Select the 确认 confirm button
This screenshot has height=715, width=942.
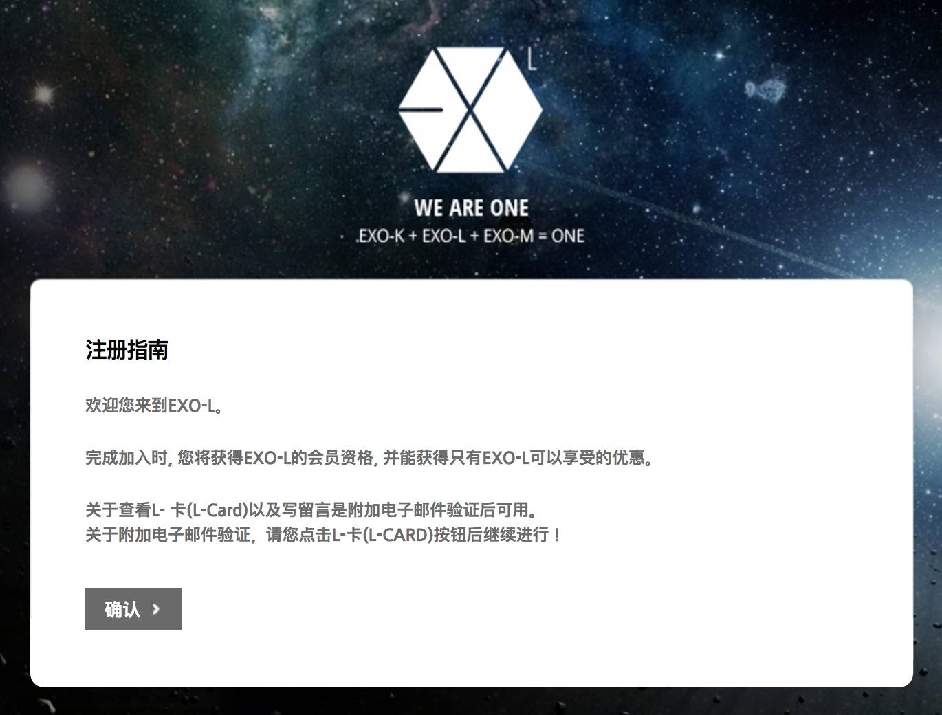click(x=133, y=609)
